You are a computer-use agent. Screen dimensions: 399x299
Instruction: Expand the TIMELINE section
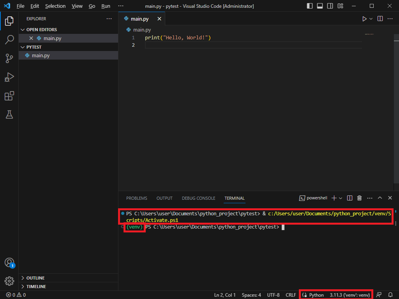(x=36, y=287)
